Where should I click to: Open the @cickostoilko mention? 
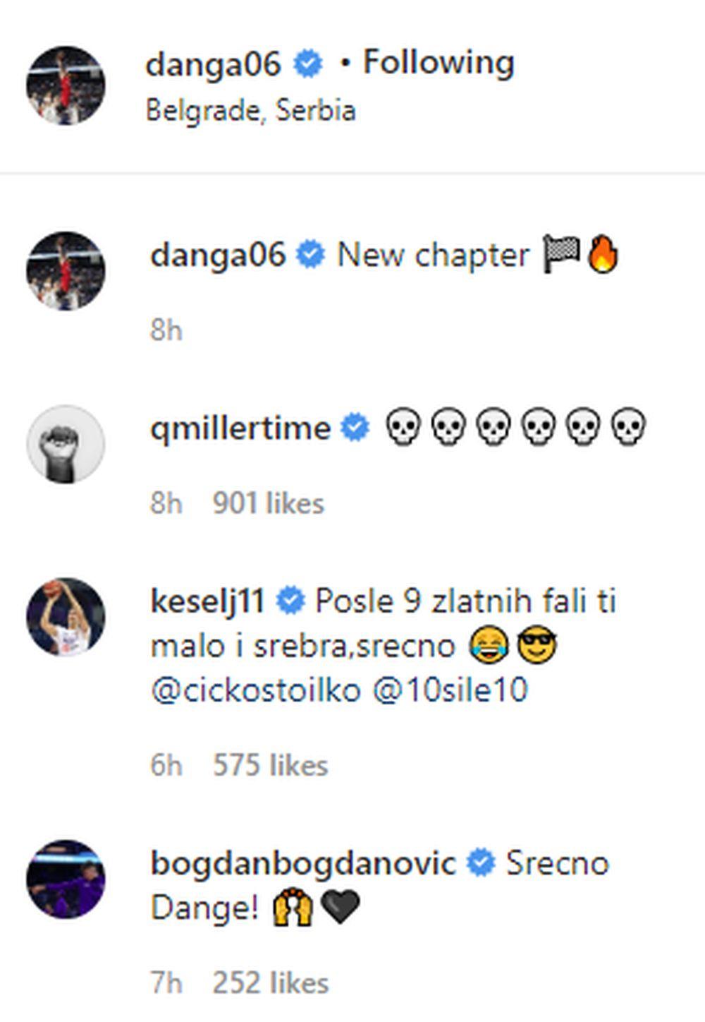[256, 690]
